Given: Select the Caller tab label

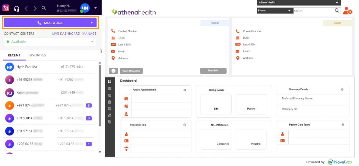Looking at the screenshot, I should tap(338, 23).
